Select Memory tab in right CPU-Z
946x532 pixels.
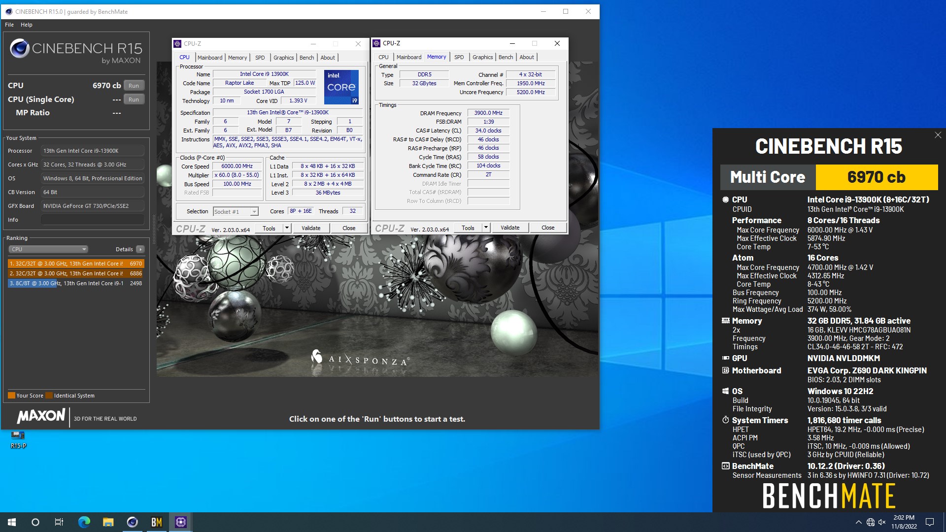(437, 57)
